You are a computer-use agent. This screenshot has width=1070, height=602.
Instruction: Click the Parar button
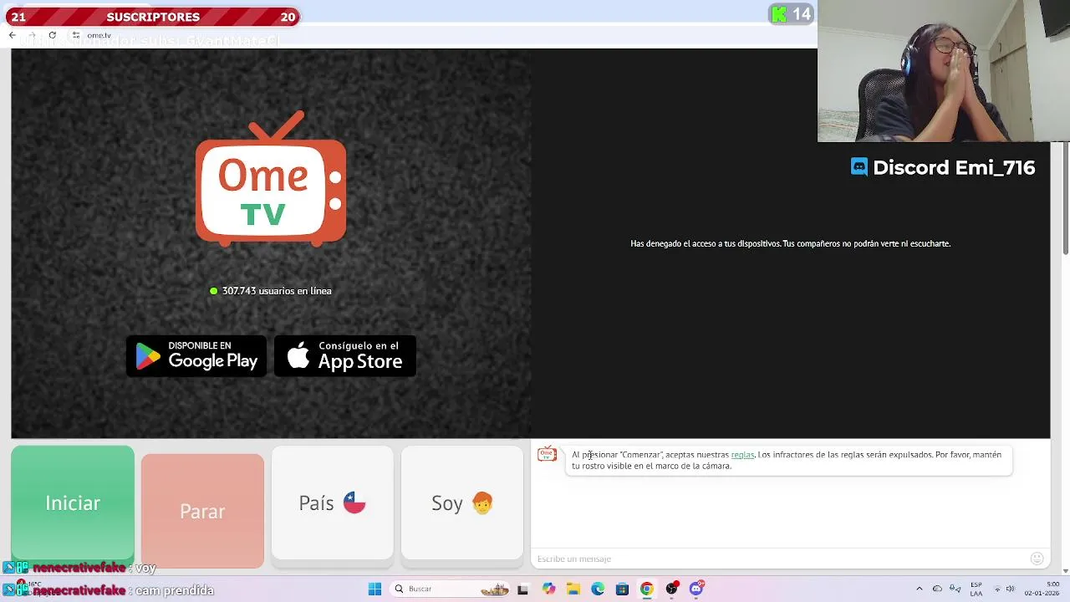tap(202, 511)
